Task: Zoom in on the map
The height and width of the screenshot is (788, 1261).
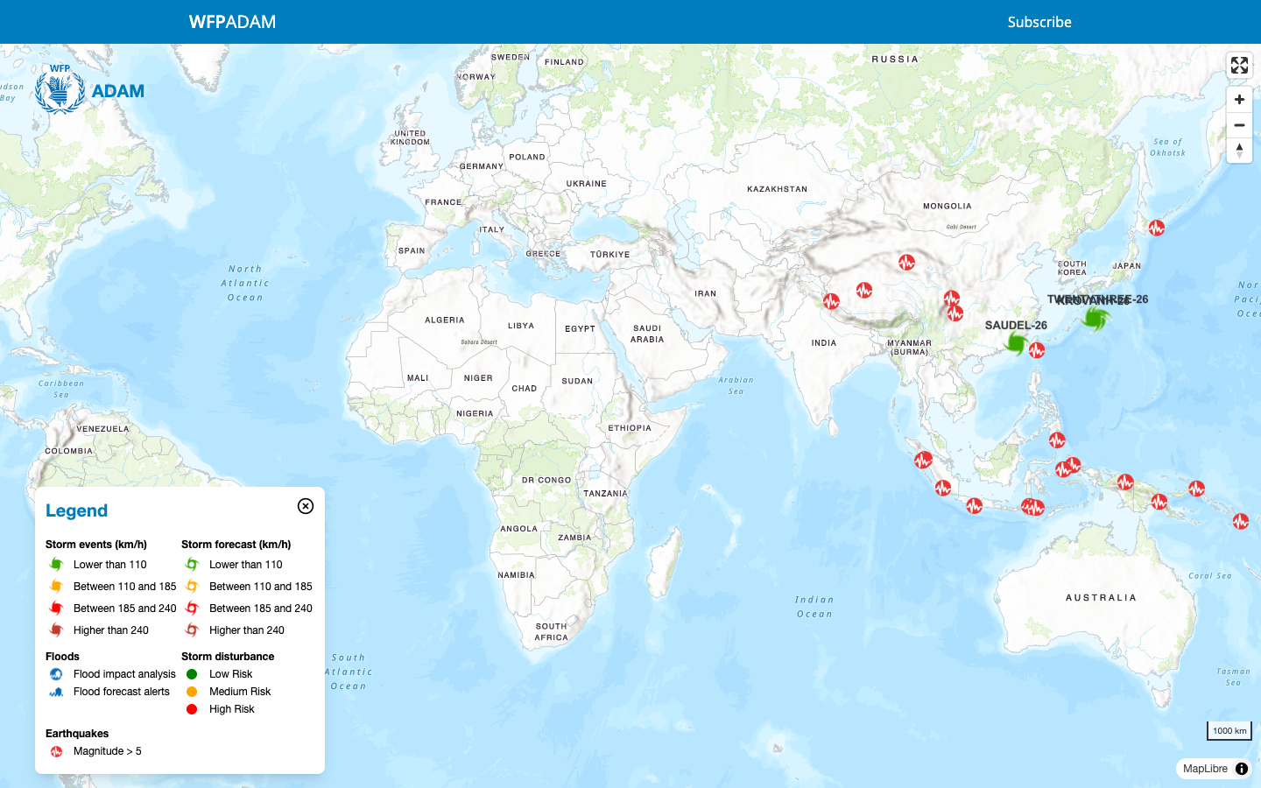Action: click(x=1239, y=100)
